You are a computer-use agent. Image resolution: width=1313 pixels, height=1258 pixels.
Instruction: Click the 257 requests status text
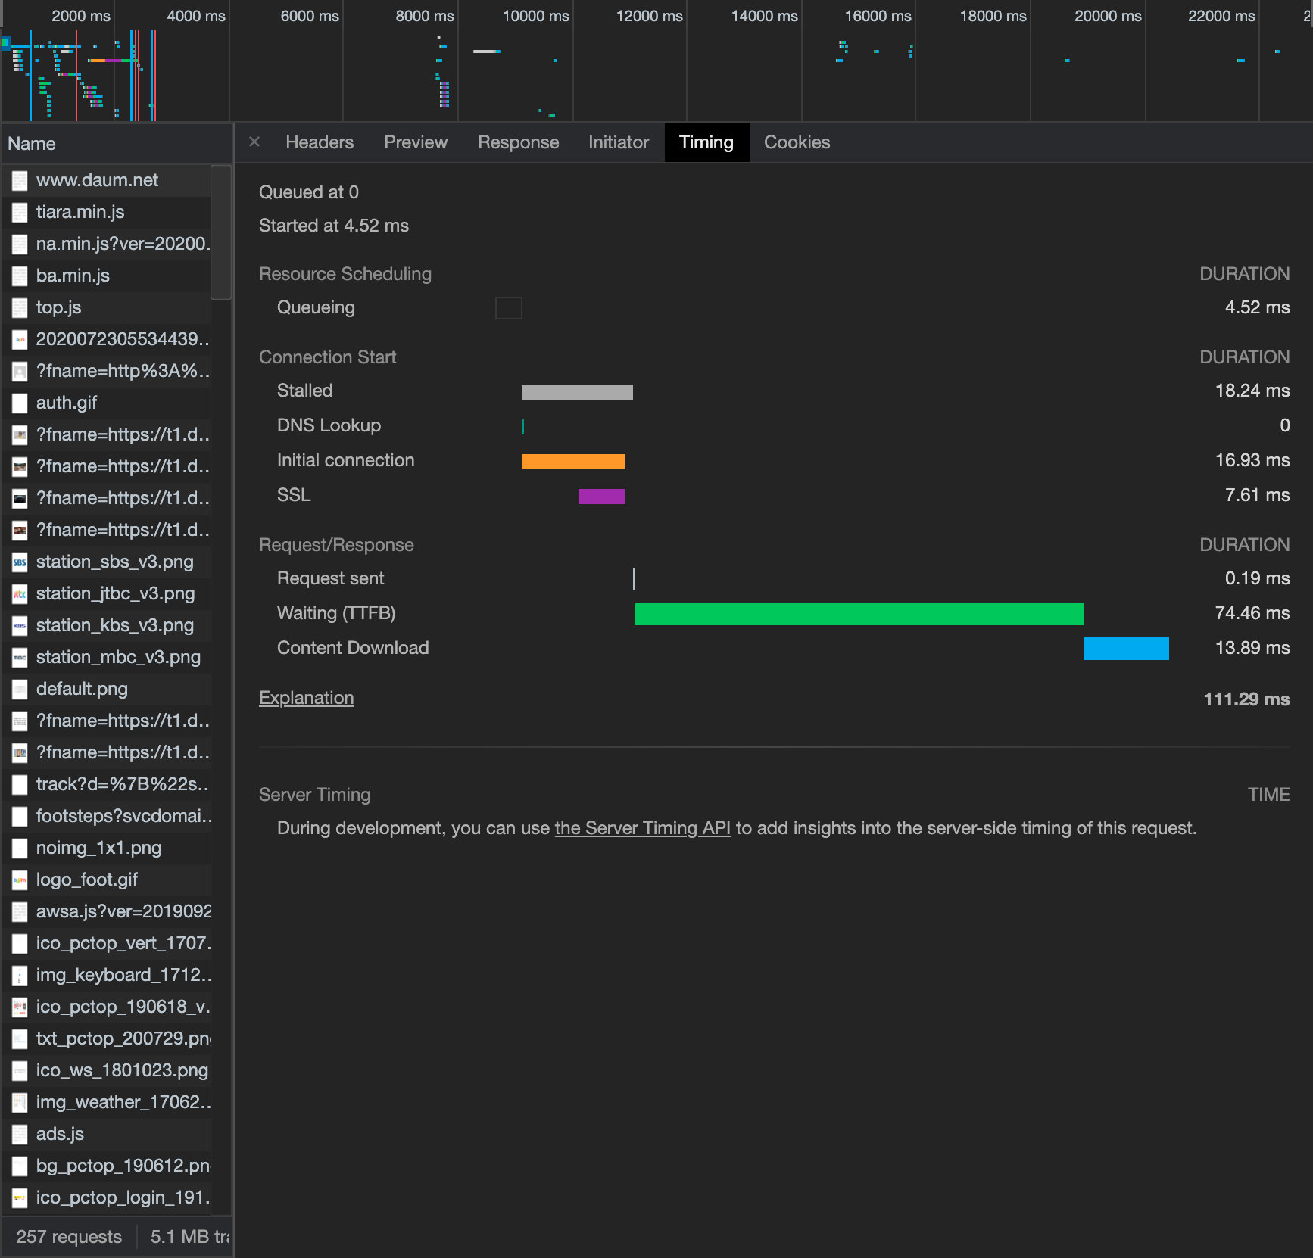69,1236
